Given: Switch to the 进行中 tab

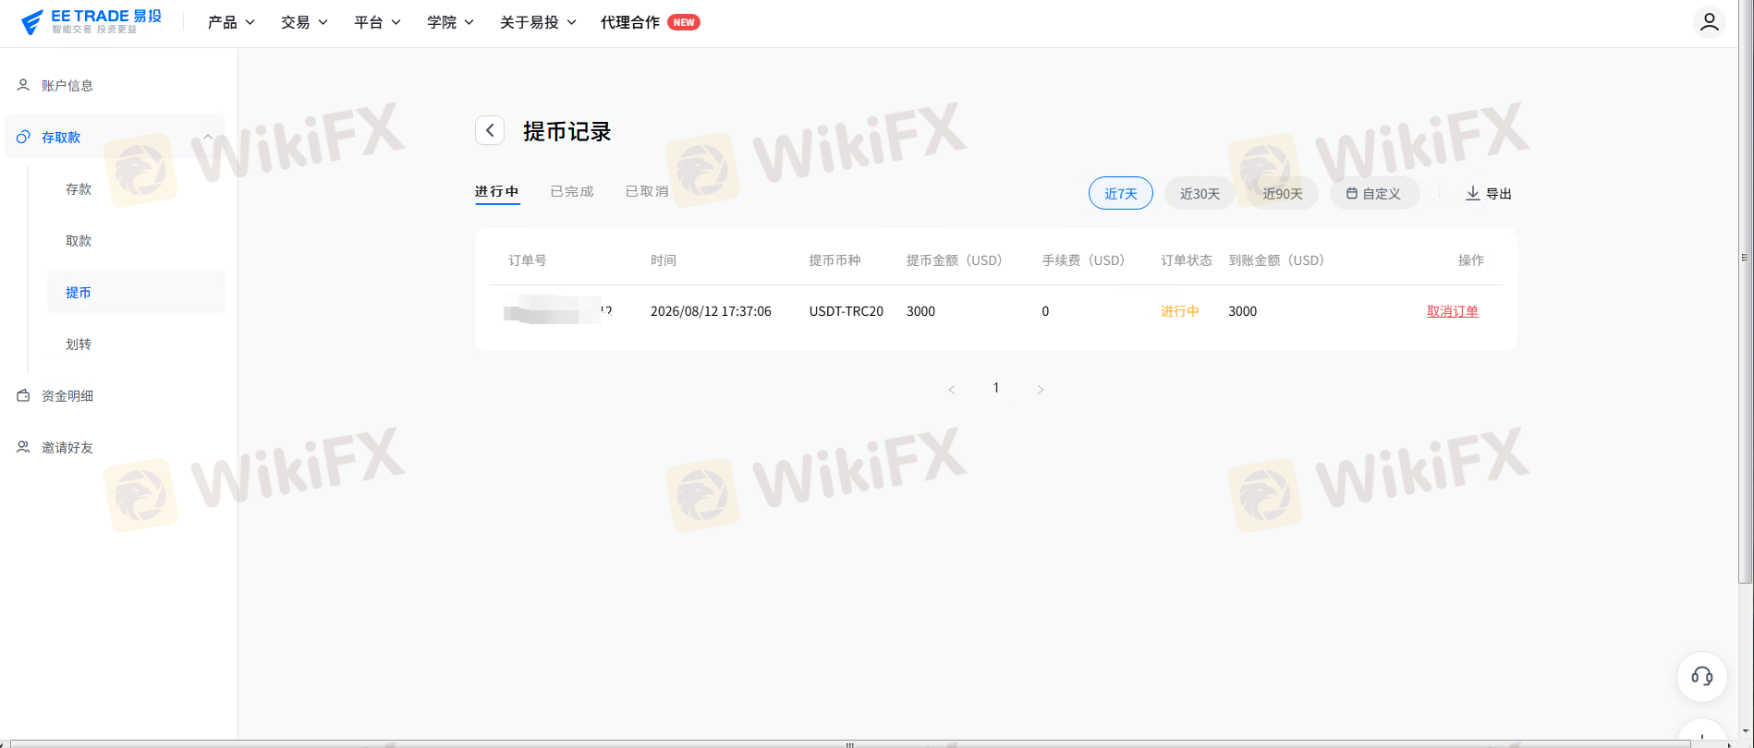Looking at the screenshot, I should (x=497, y=191).
